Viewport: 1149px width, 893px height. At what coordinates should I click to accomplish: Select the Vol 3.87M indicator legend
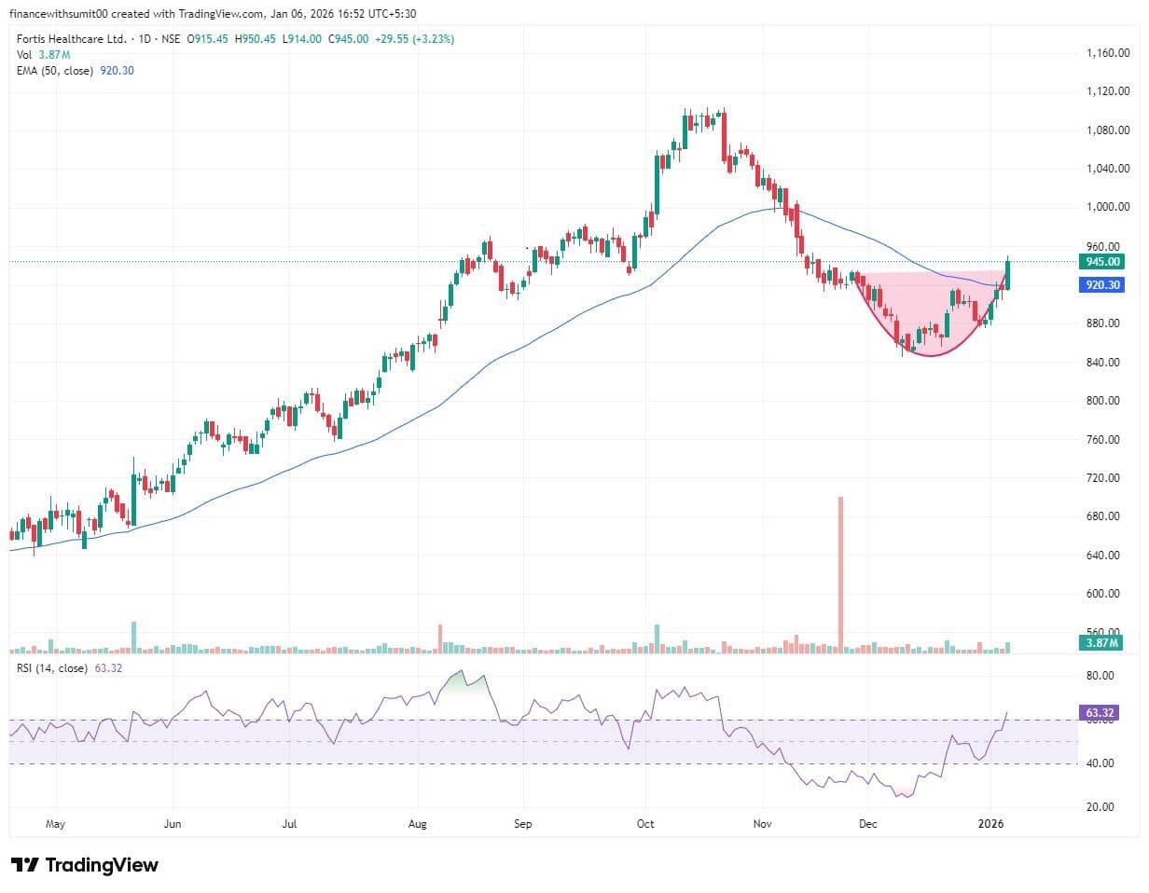[x=46, y=55]
